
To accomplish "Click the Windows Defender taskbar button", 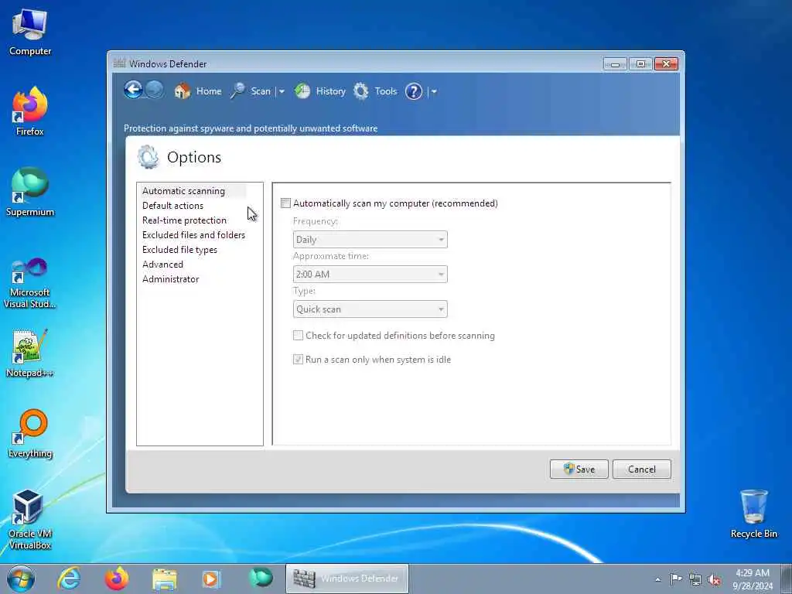I will [347, 579].
